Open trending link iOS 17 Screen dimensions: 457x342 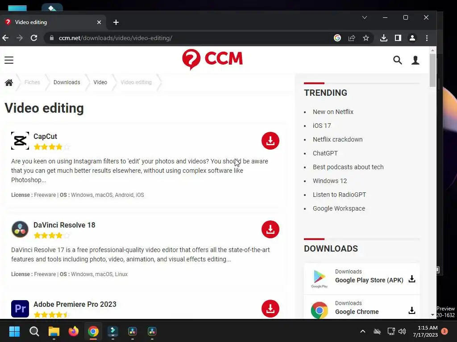[x=322, y=126]
